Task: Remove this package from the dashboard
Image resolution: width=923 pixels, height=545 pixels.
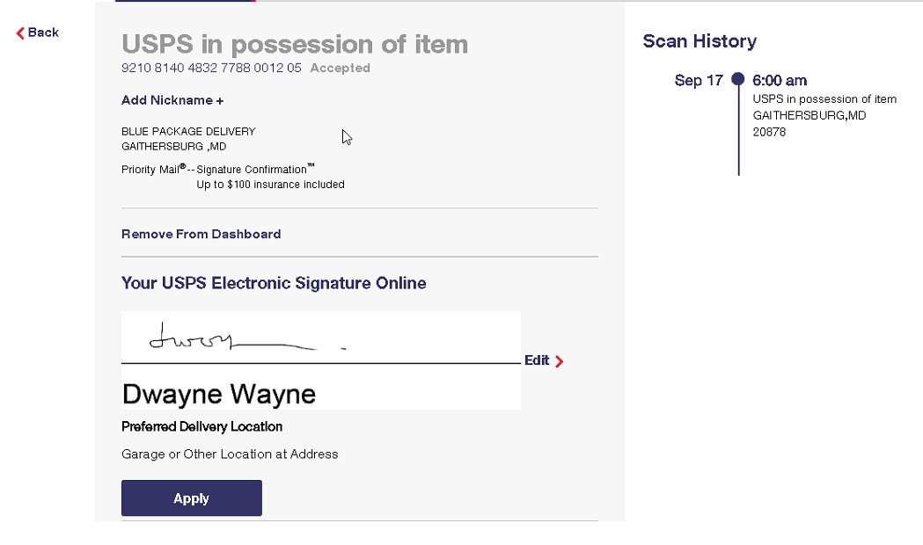Action: point(201,234)
